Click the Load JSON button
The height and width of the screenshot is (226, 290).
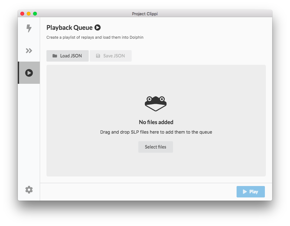coord(67,56)
